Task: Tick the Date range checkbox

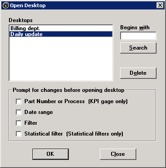Action: point(18,112)
